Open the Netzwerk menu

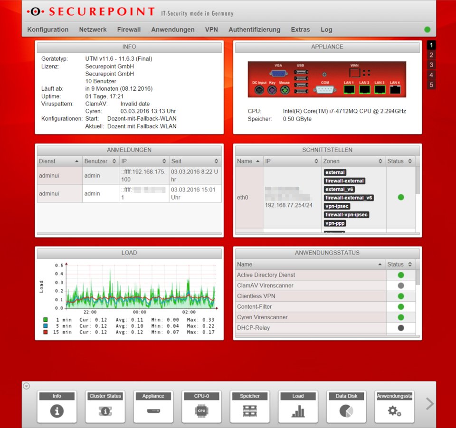point(93,29)
